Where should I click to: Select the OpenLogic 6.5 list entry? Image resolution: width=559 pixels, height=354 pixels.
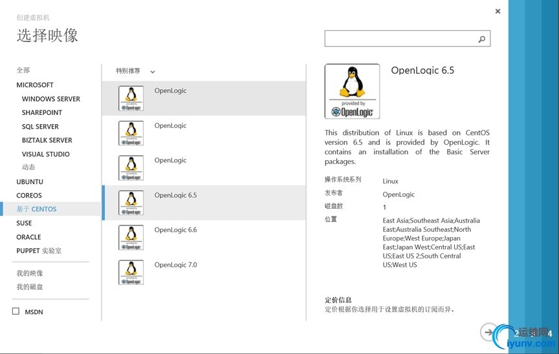tap(204, 203)
